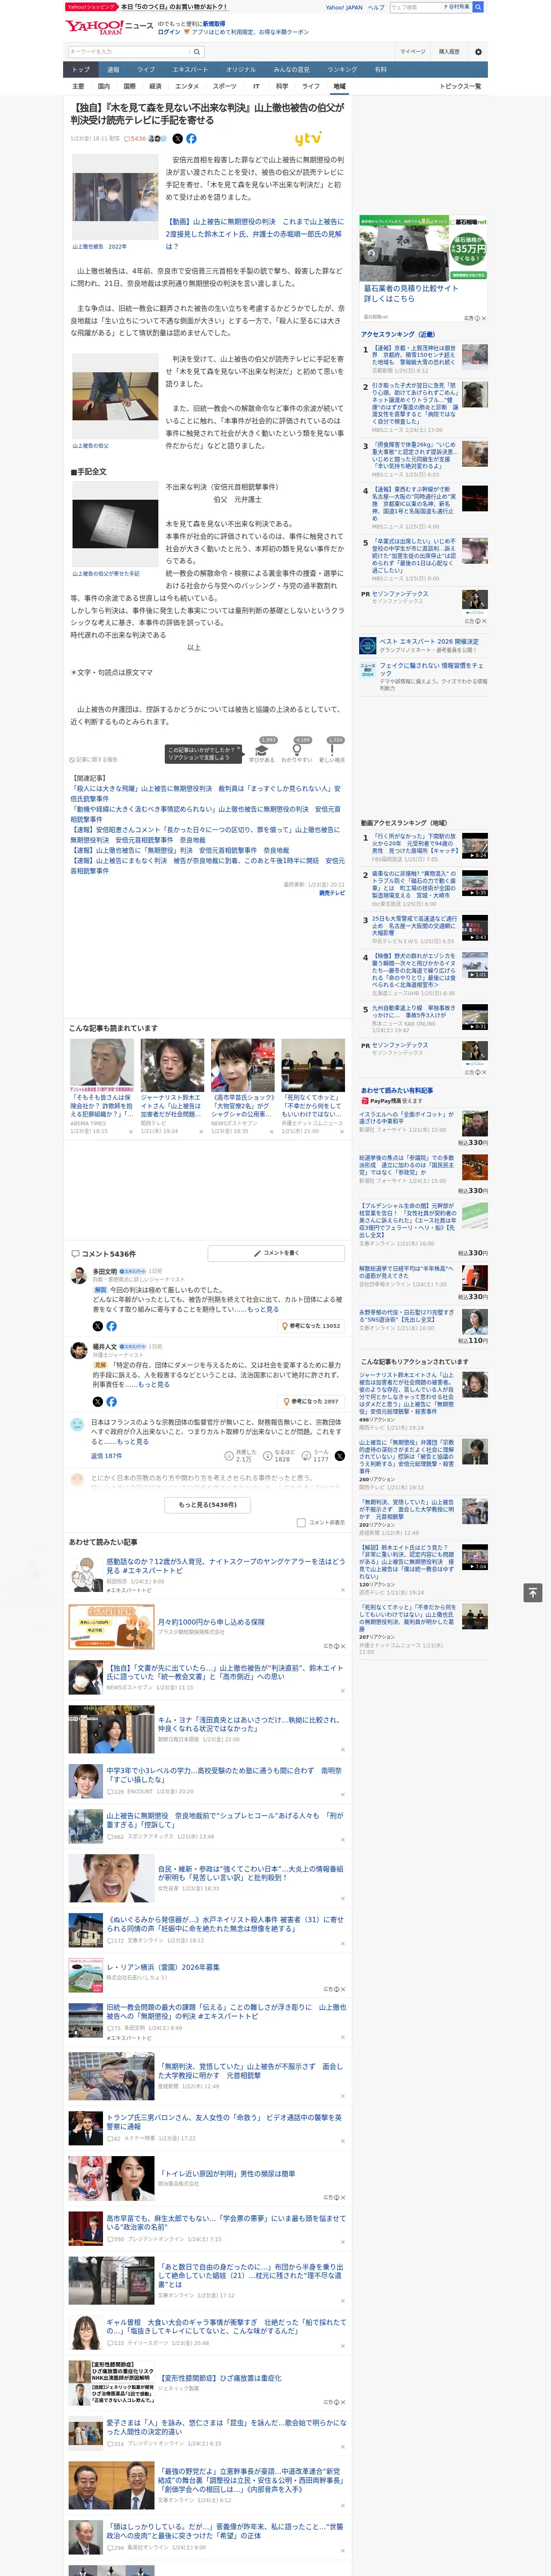Show the 返信 187件 replies

pos(106,1456)
